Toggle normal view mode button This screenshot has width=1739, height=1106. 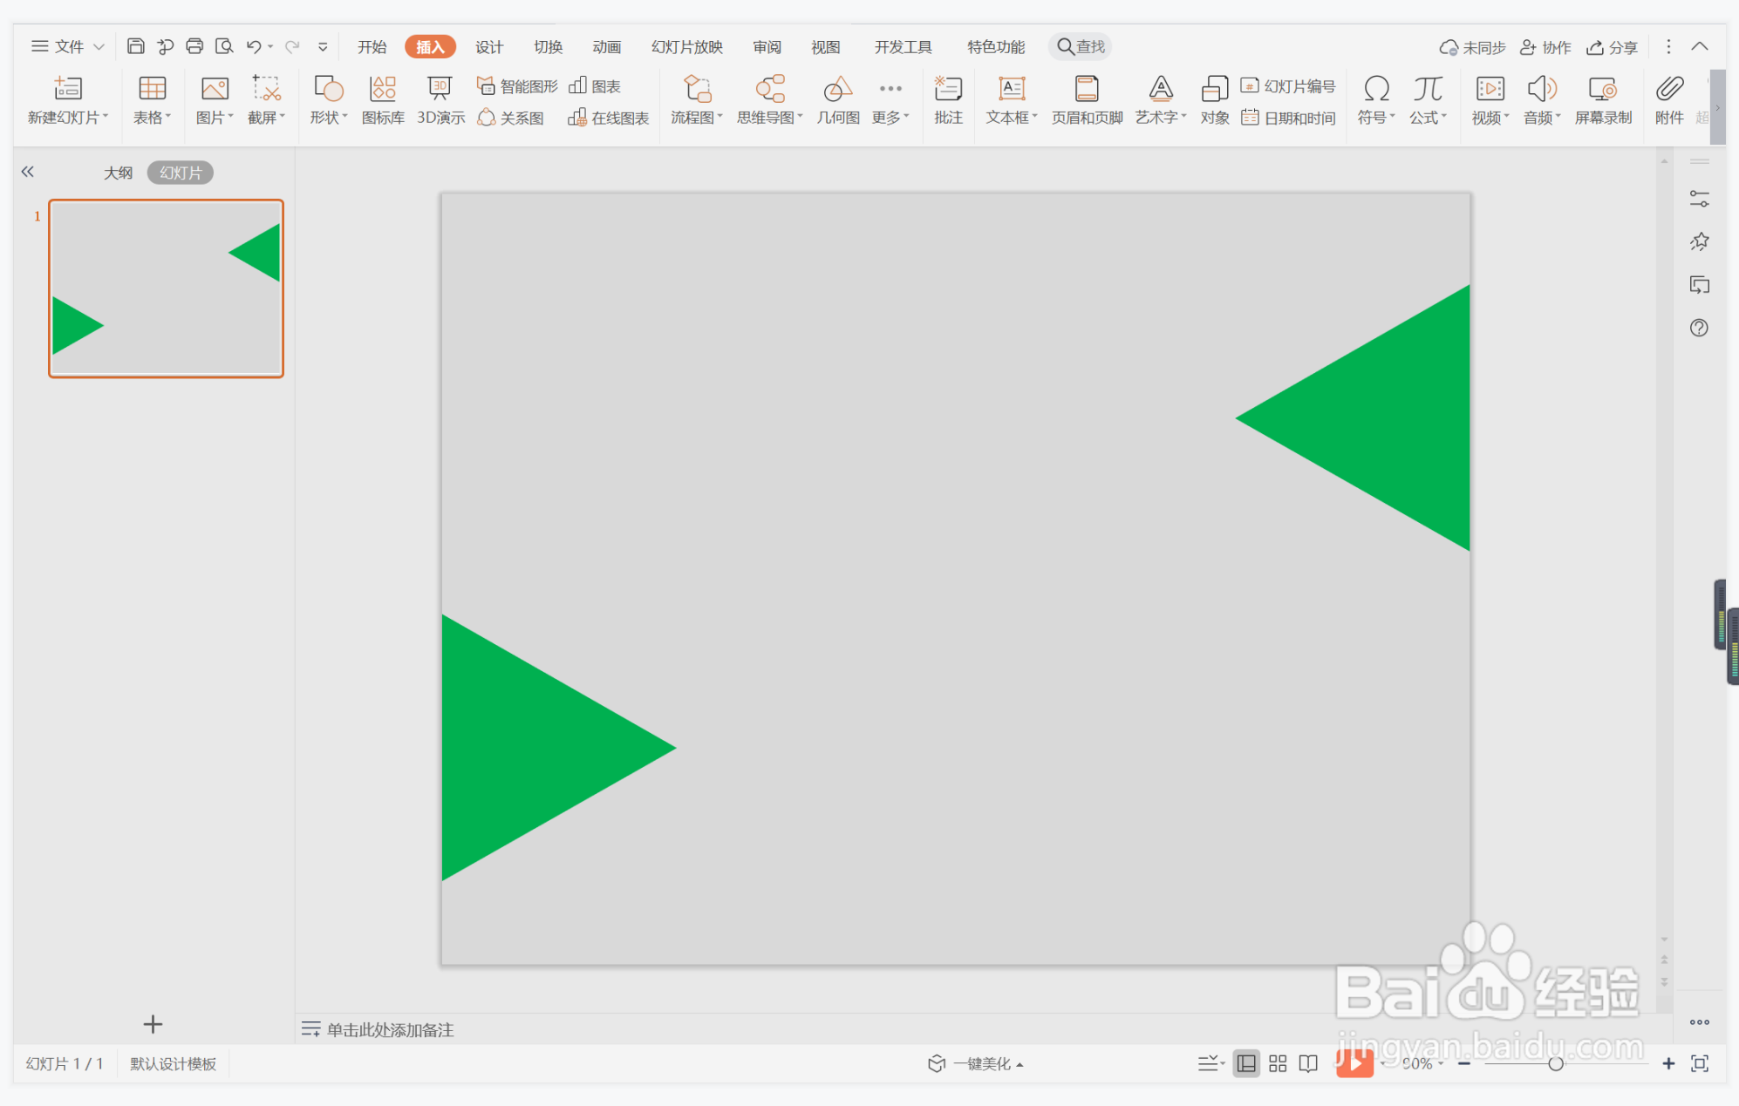point(1246,1063)
